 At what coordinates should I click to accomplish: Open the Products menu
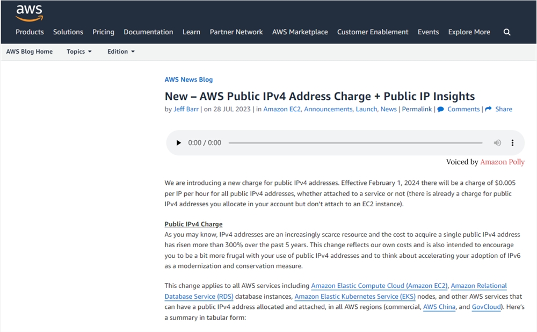pyautogui.click(x=30, y=32)
